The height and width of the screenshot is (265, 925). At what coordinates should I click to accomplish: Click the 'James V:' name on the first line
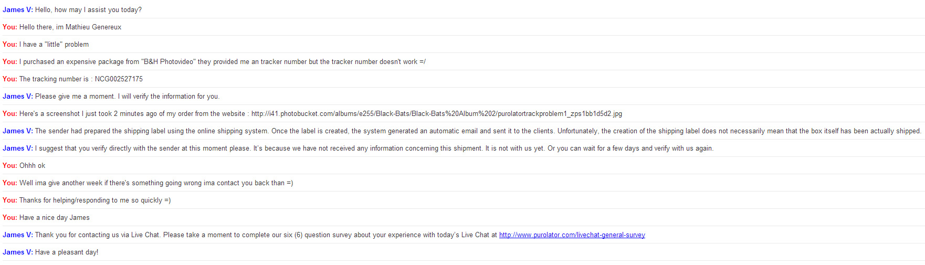pos(18,10)
